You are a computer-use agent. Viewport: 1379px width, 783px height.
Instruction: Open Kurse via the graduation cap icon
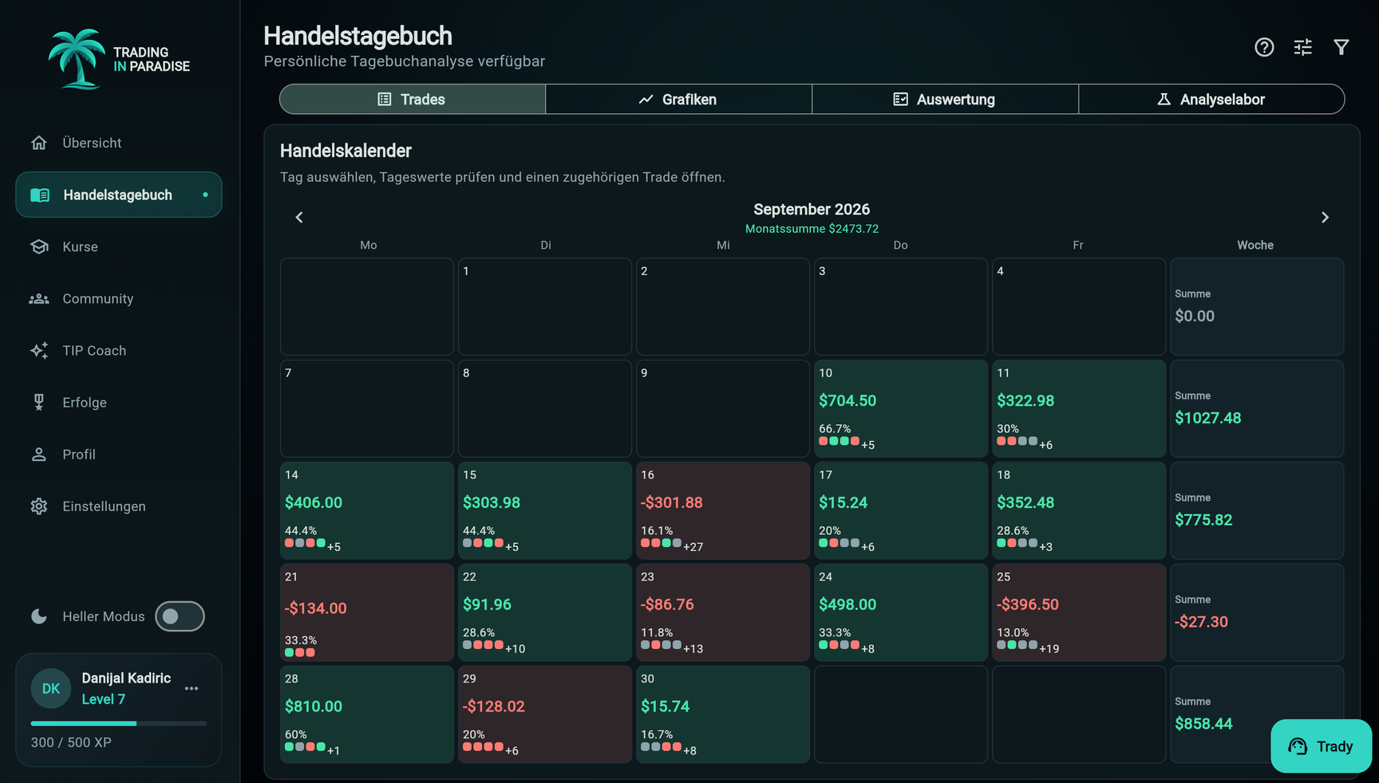coord(39,246)
